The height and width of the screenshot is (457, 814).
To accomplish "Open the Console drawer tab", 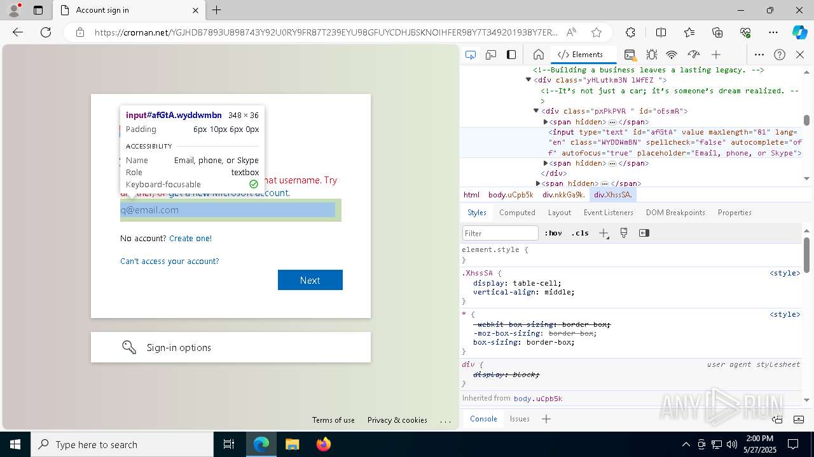I will (483, 419).
